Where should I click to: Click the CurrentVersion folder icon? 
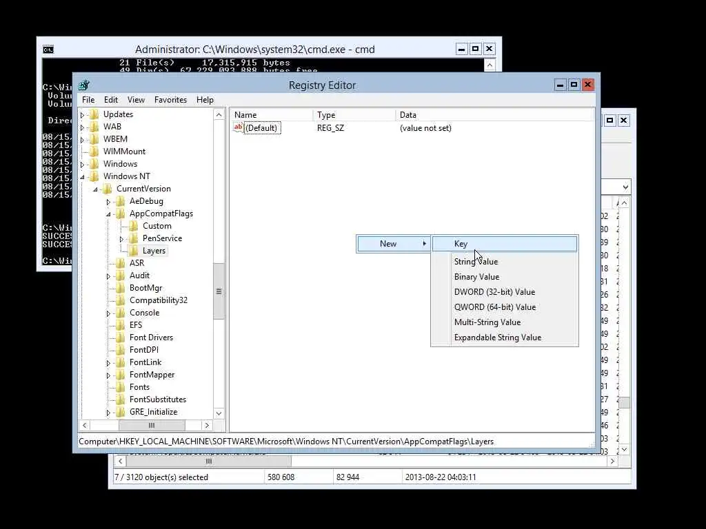[x=107, y=189]
